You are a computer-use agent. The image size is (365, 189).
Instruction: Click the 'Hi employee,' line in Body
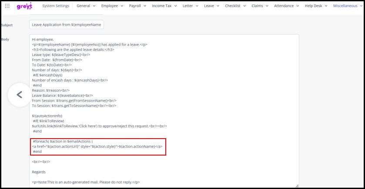point(43,40)
